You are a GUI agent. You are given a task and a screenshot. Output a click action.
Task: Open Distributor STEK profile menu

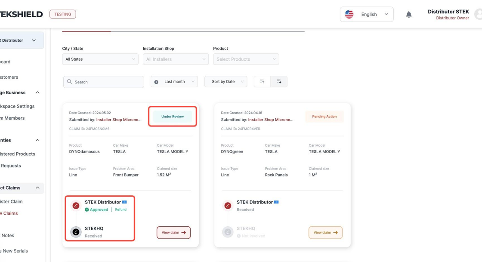[448, 15]
